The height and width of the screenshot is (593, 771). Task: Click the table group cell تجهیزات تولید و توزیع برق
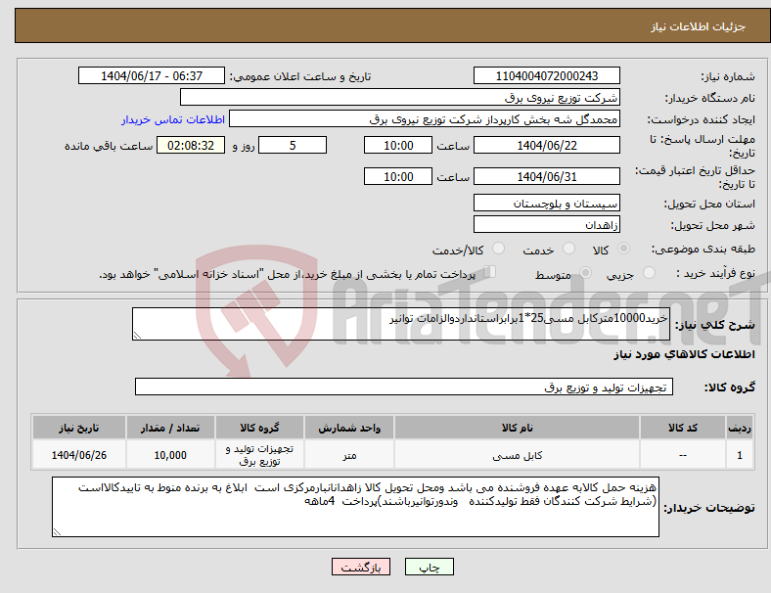click(x=259, y=455)
